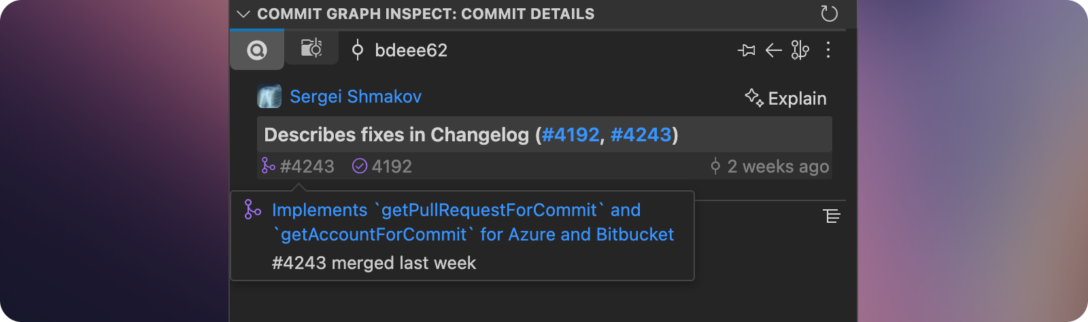Go back with the left arrow
The width and height of the screenshot is (1088, 322).
(x=773, y=50)
